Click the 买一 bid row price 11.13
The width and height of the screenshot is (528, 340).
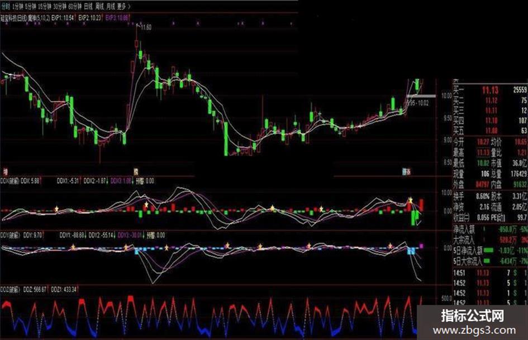[x=490, y=90]
